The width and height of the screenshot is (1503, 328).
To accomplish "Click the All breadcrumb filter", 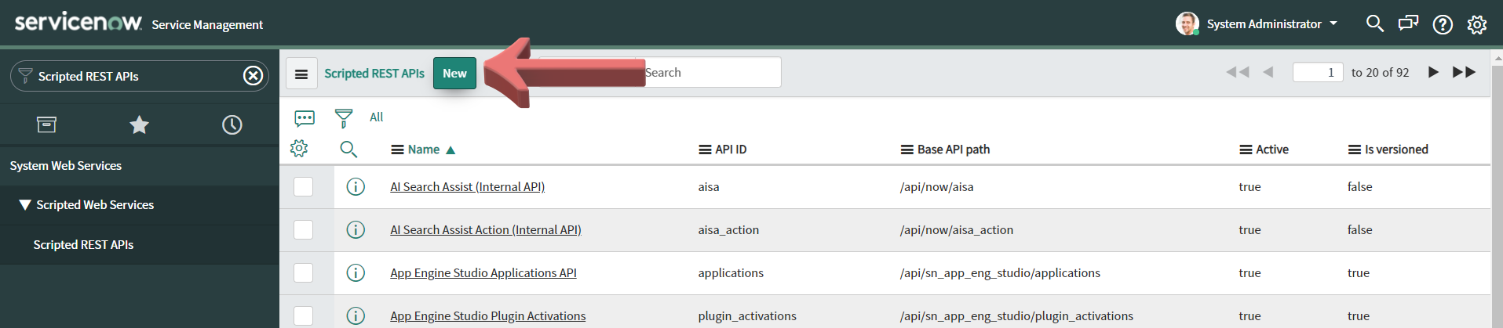I will [377, 117].
